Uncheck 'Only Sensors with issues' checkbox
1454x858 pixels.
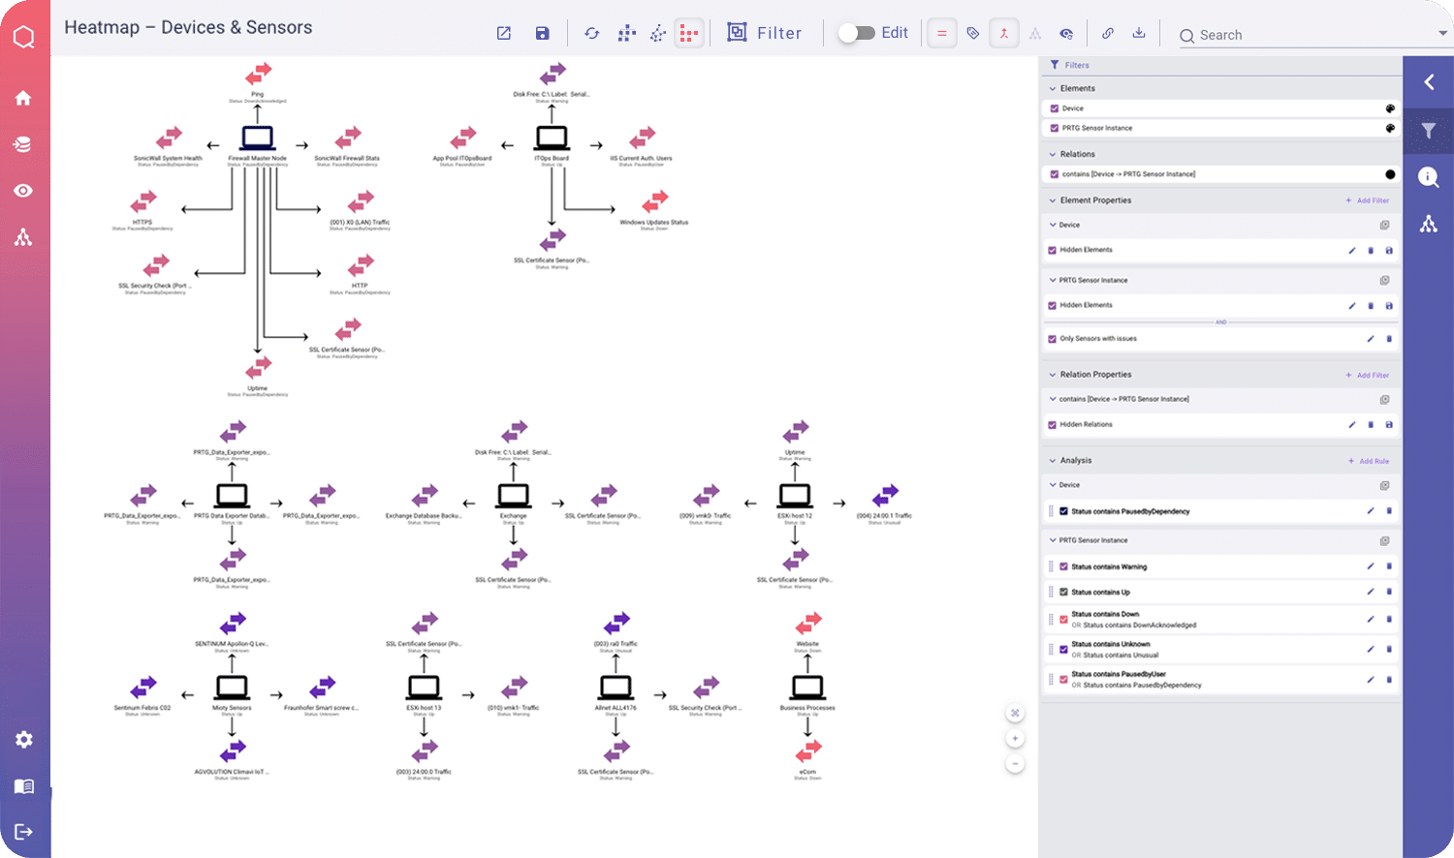point(1053,339)
